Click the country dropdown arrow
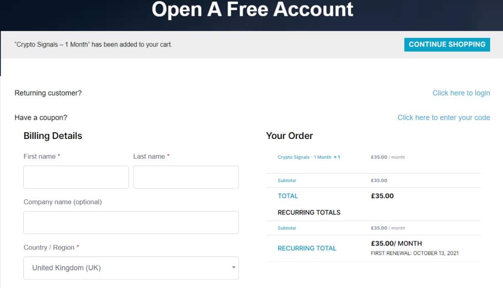The image size is (503, 288). (x=234, y=267)
